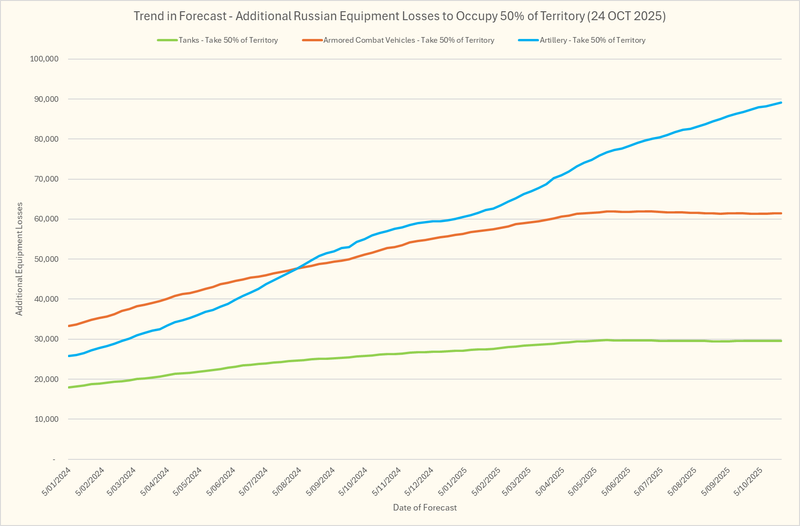Click the orange legend line swatch
800x526 pixels.
(312, 40)
